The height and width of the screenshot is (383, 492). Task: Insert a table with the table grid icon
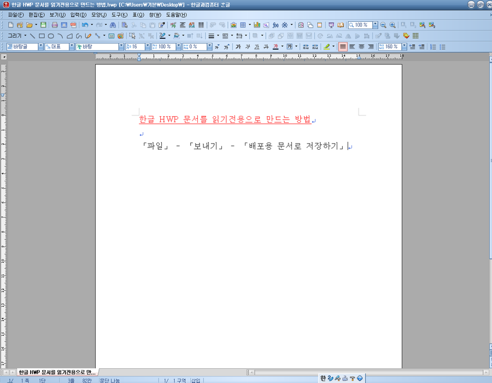[x=243, y=25]
